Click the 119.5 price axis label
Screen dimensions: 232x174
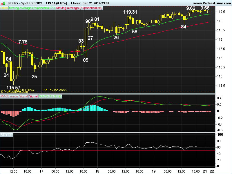click(222, 12)
